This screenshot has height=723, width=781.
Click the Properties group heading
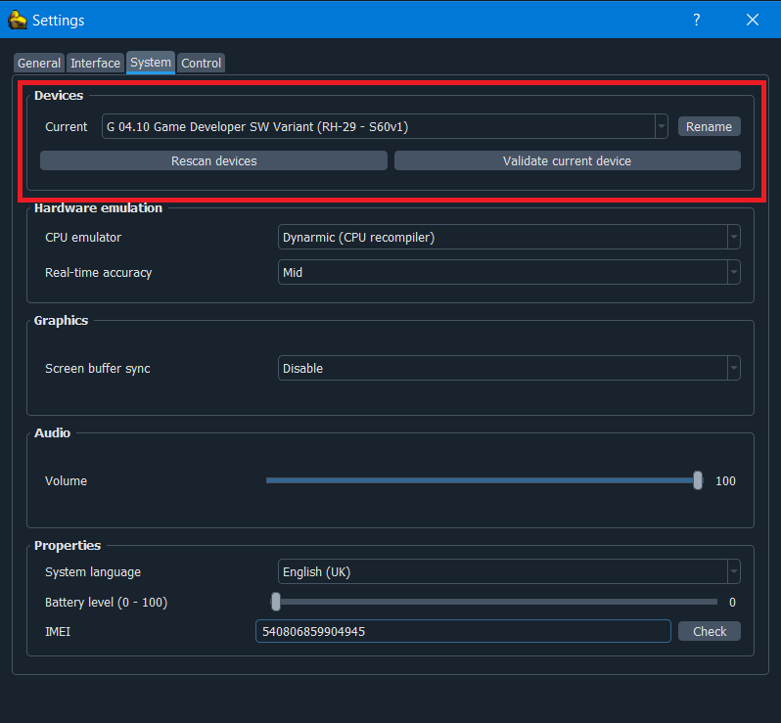tap(68, 546)
